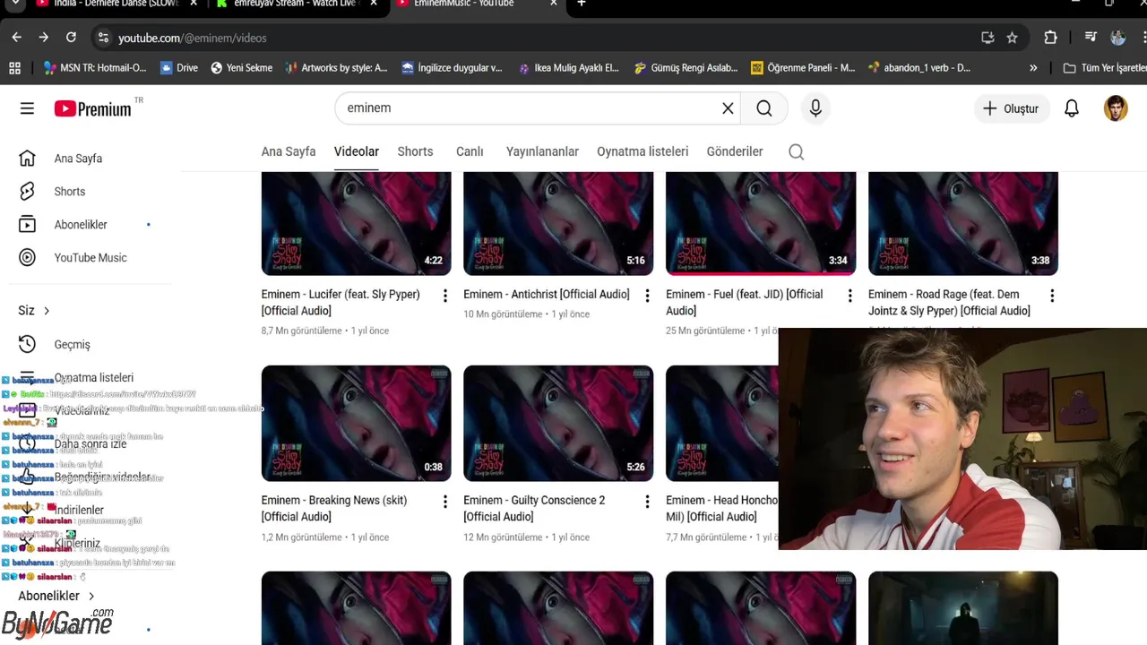
Task: Search within channel magnifier icon
Action: [796, 151]
